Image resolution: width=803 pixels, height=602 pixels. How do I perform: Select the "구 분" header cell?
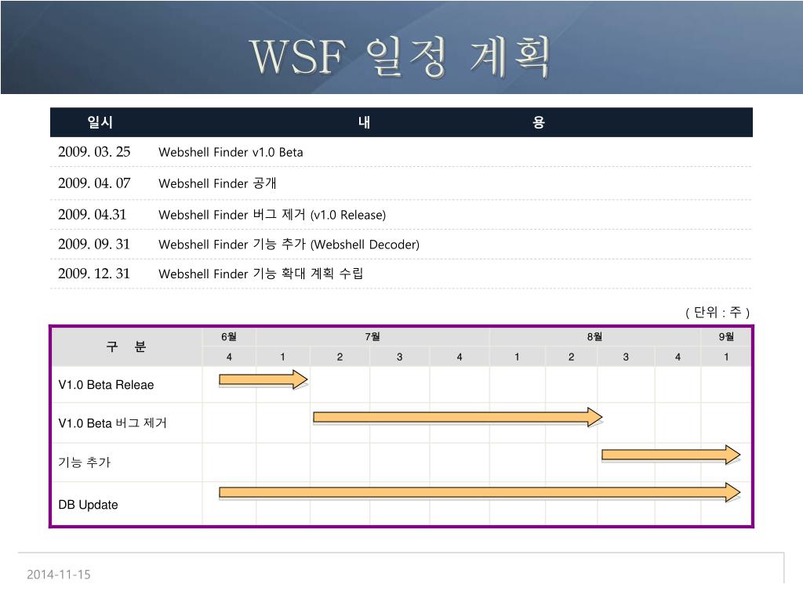pyautogui.click(x=126, y=346)
